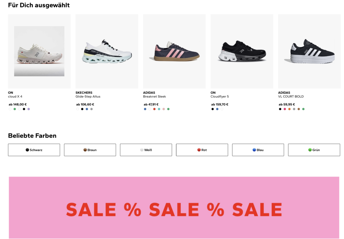The image size is (344, 239).
Task: Select the purple swatch under cloud X 4
Action: pyautogui.click(x=29, y=109)
